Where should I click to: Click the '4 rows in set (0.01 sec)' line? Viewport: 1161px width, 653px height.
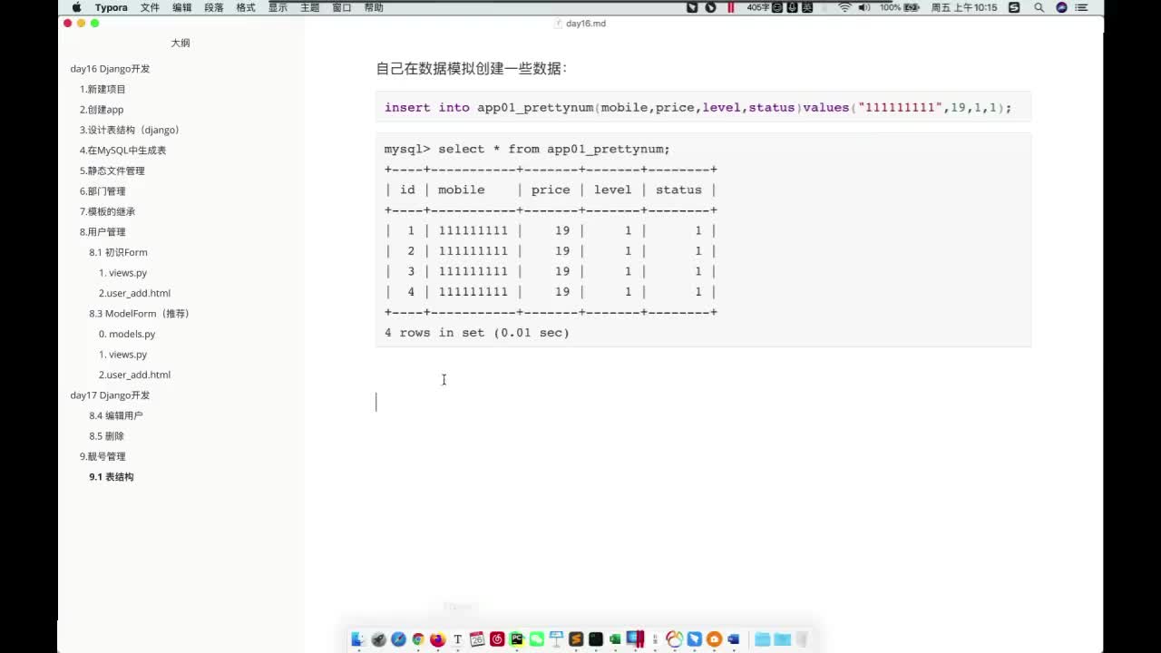point(477,333)
